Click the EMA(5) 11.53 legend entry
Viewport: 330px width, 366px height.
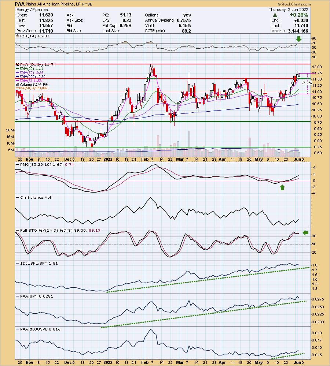(x=29, y=81)
